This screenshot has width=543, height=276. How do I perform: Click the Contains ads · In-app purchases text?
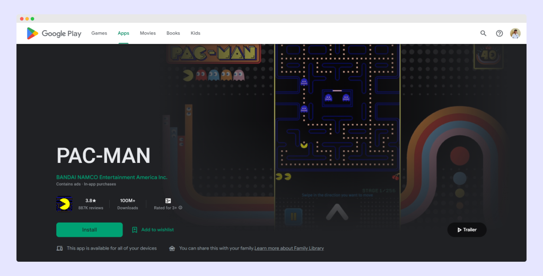pyautogui.click(x=86, y=184)
